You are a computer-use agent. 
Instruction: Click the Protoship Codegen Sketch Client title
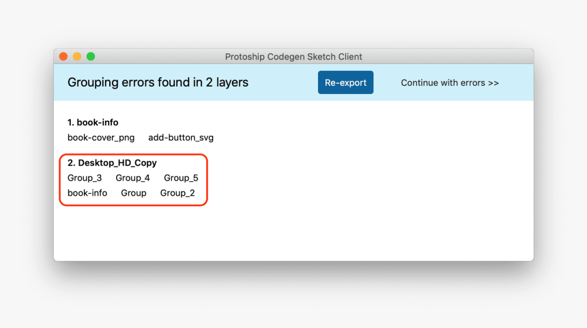(x=293, y=57)
